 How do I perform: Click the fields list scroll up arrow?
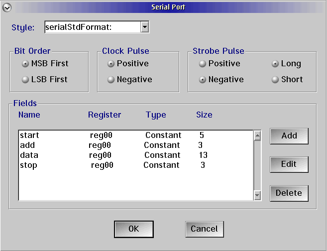[257, 136]
